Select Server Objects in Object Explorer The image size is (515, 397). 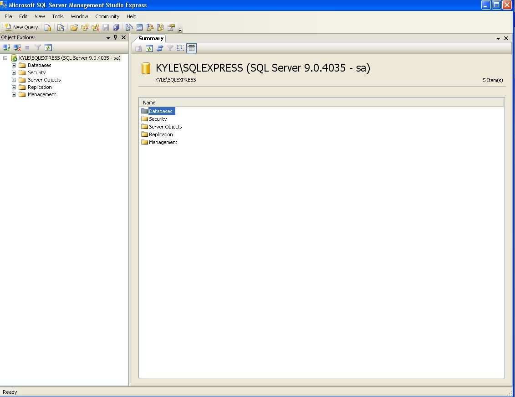point(44,80)
